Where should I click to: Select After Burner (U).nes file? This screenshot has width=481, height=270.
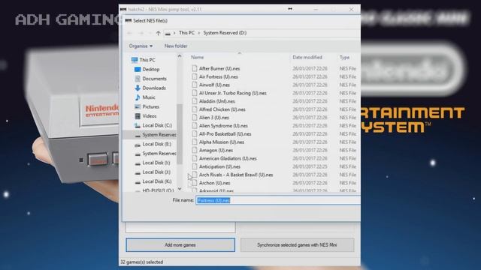coord(219,68)
